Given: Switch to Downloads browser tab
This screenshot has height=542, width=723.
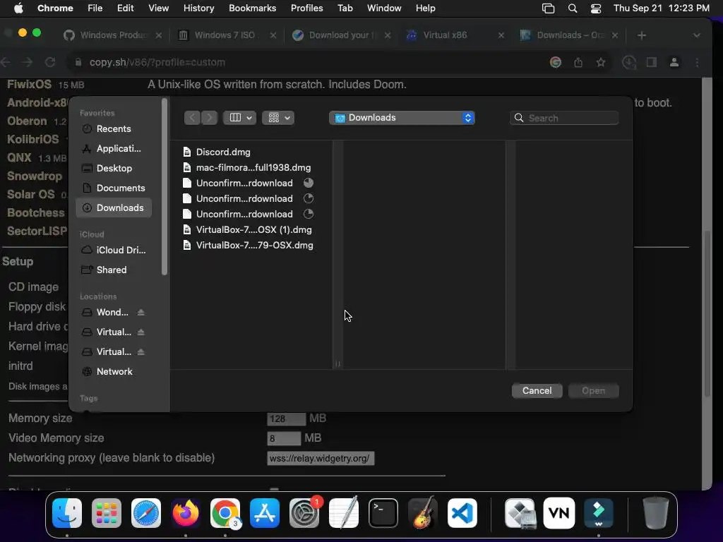Looking at the screenshot, I should pos(570,35).
